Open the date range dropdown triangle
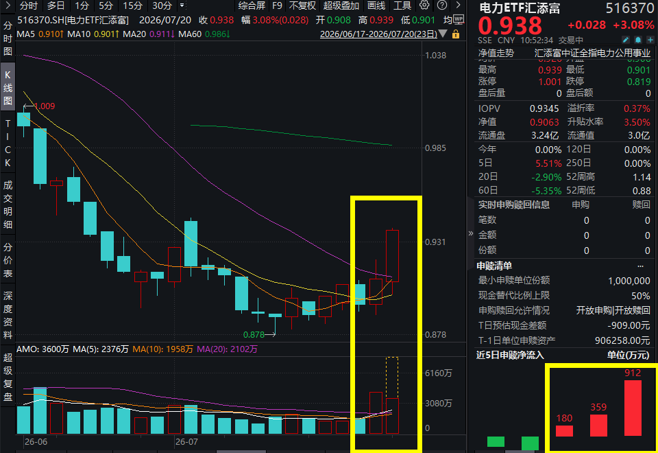The height and width of the screenshot is (453, 658). point(443,34)
